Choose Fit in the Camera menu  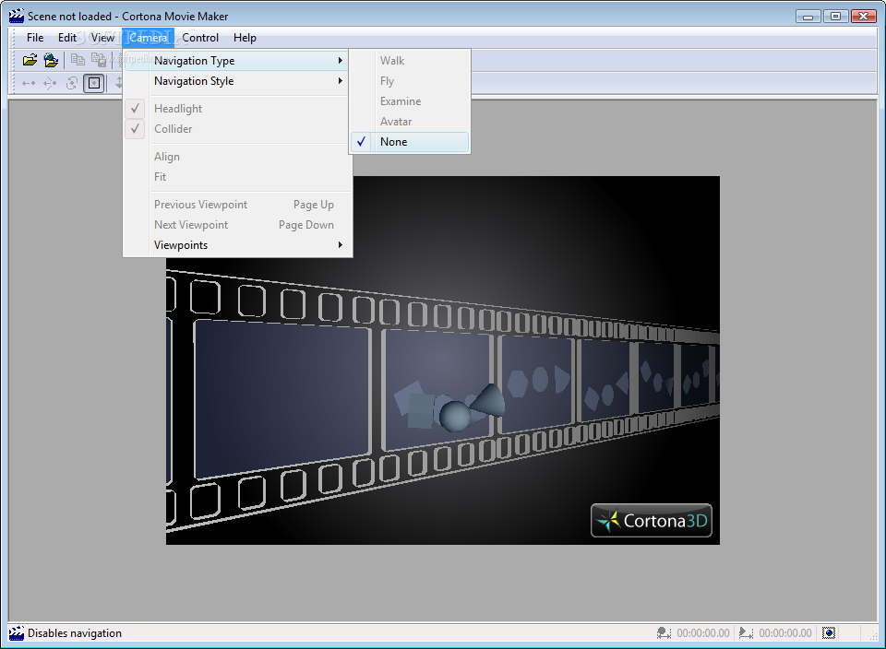(237, 177)
